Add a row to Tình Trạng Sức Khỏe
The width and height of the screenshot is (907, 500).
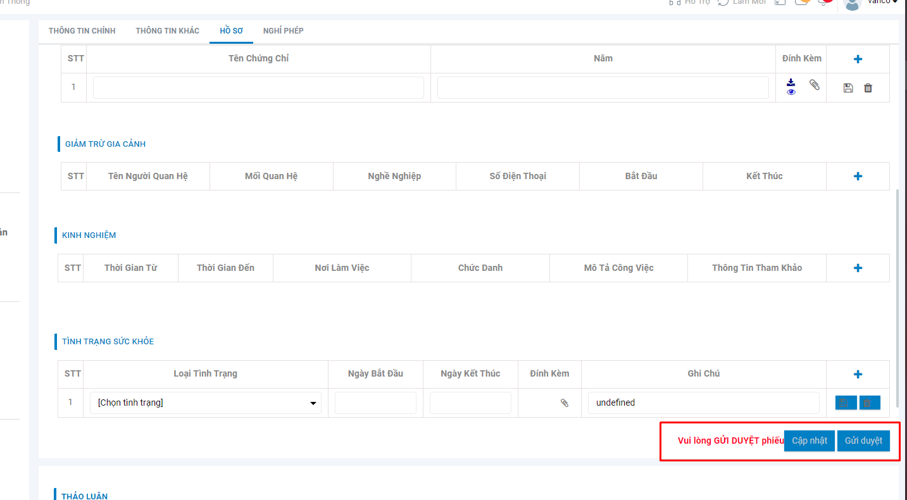[858, 374]
